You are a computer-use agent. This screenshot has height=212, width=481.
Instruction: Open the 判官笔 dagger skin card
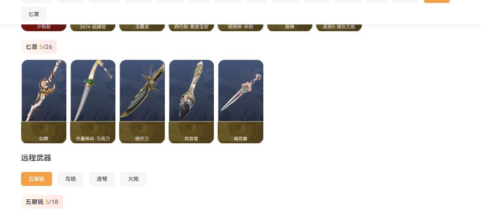pos(191,101)
